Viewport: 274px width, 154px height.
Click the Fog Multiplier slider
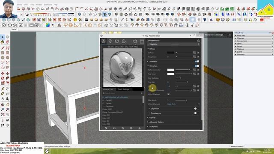(x=184, y=78)
